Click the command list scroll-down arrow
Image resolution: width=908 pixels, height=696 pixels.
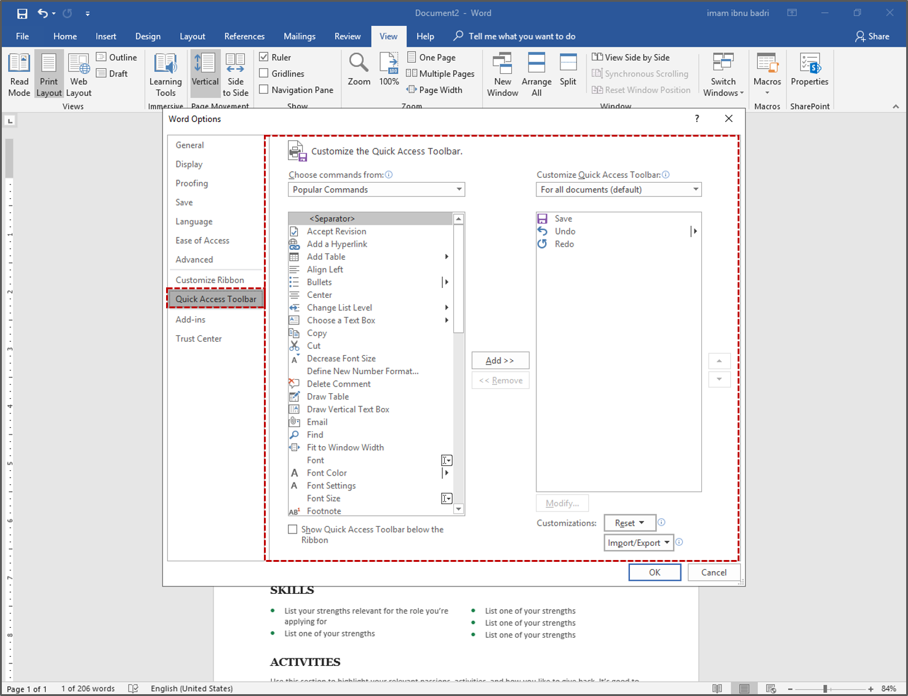click(458, 510)
